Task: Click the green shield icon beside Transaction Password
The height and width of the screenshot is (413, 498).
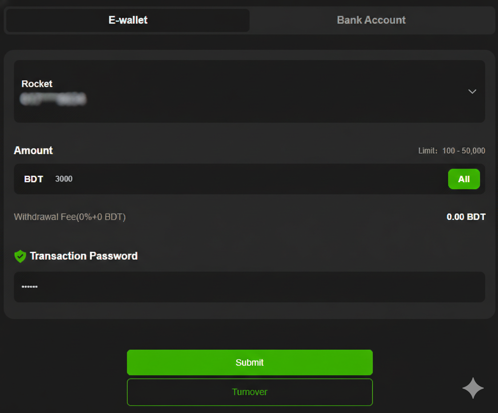Action: pos(20,256)
